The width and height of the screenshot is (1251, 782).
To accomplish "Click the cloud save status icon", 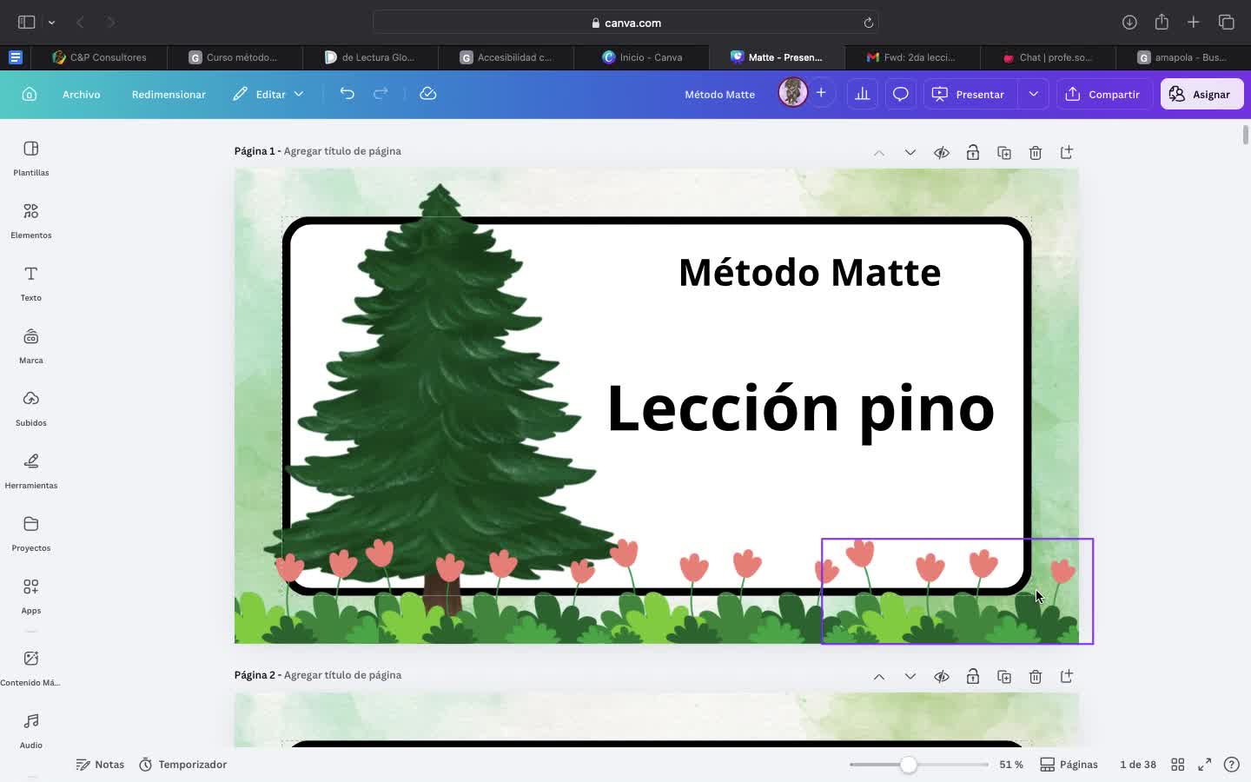I will point(427,94).
